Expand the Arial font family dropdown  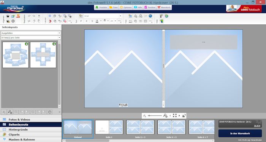[x=120, y=16]
